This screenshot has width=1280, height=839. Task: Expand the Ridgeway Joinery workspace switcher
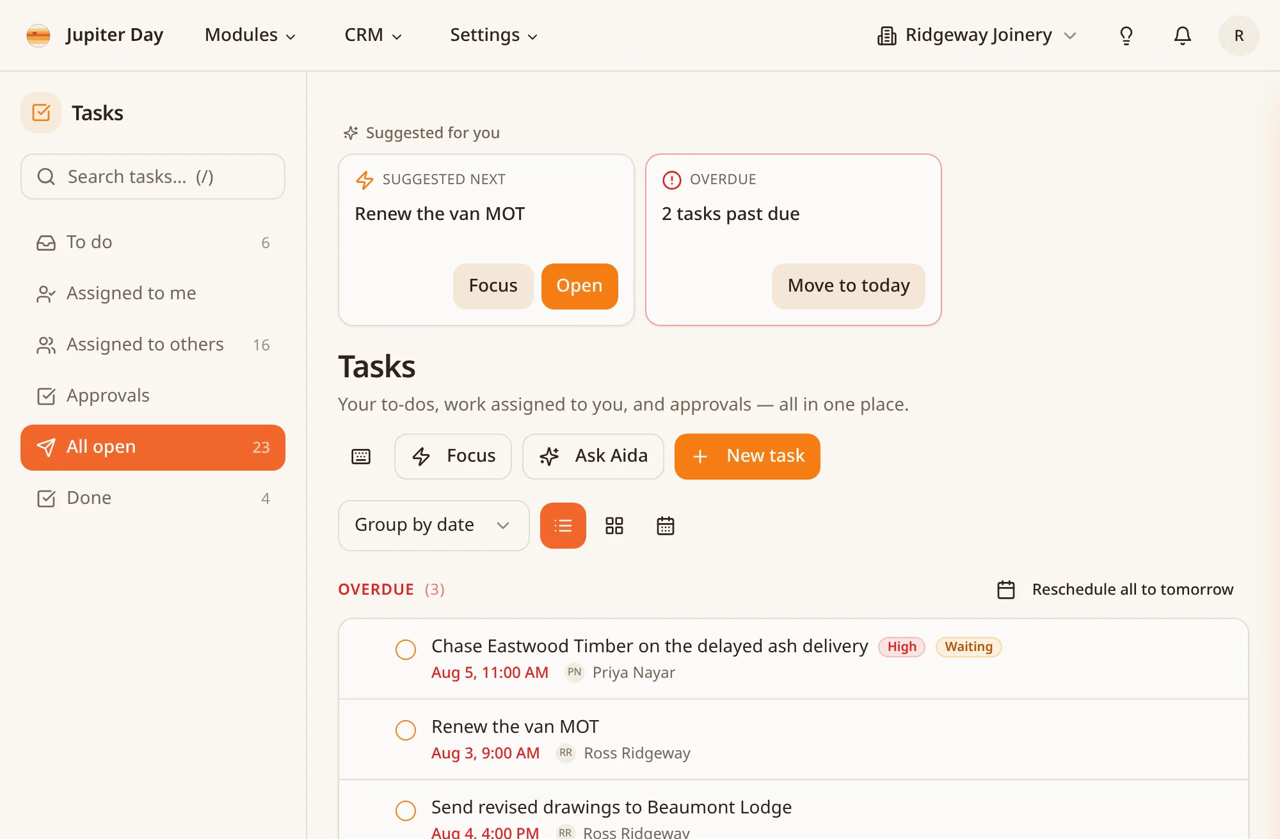[x=977, y=35]
